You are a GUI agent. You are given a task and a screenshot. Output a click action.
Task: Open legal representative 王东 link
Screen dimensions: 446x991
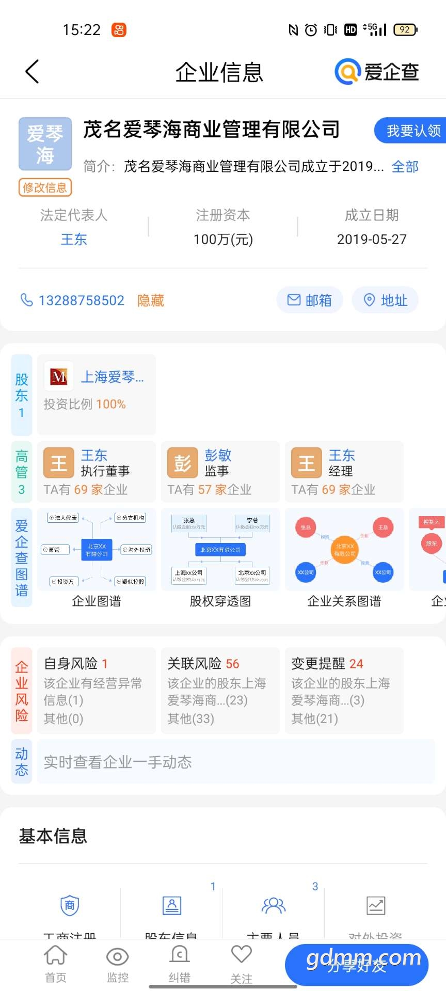tap(74, 239)
